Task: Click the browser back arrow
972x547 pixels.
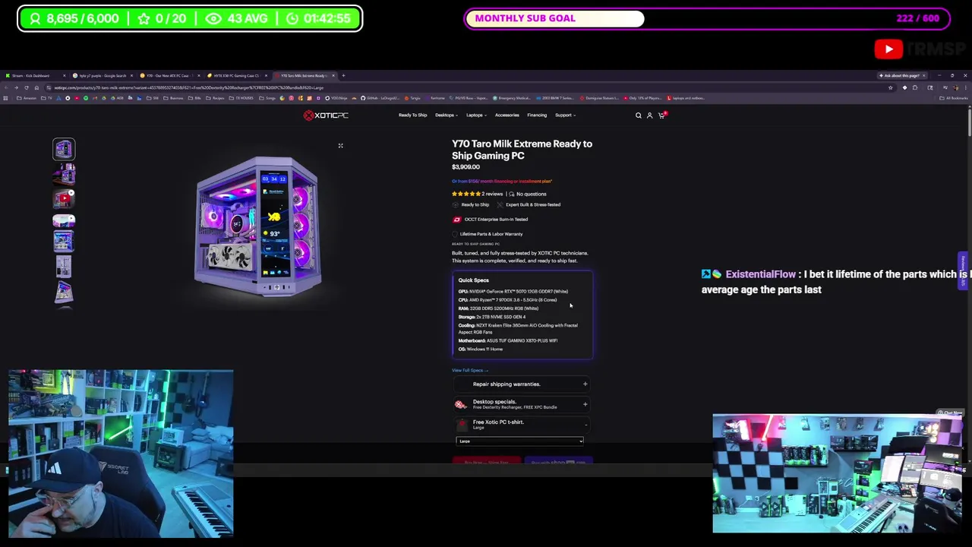Action: click(6, 87)
